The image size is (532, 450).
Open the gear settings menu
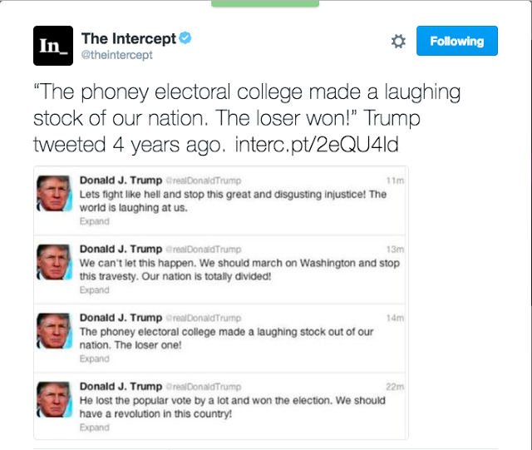[398, 41]
